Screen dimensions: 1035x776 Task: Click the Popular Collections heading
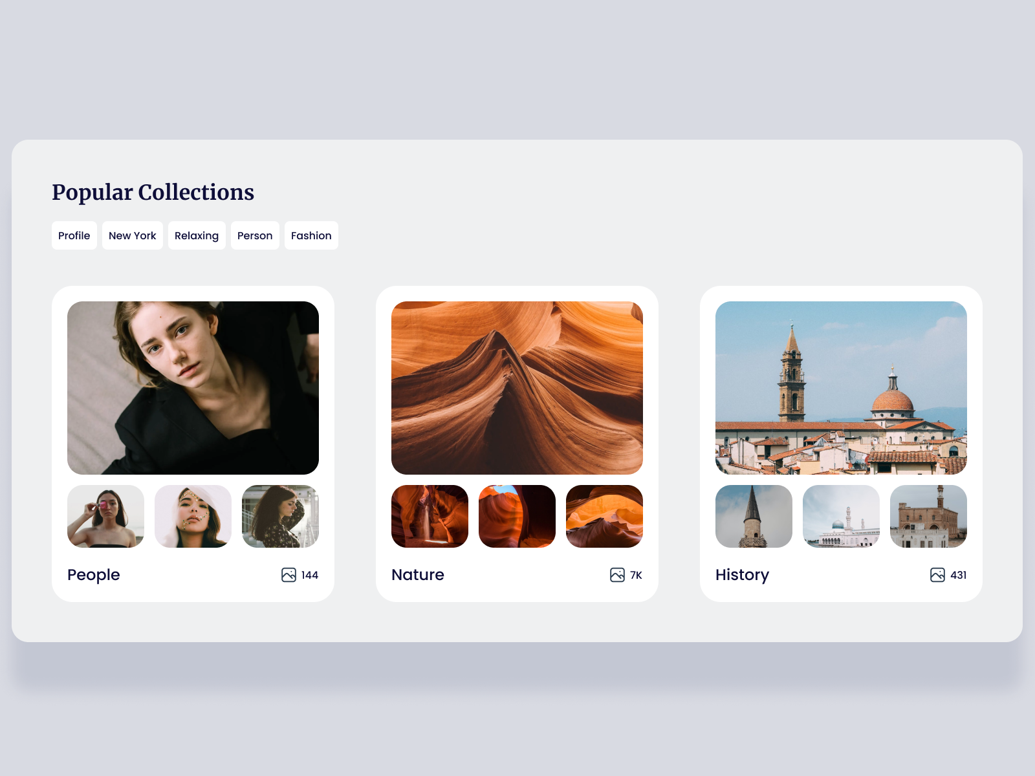tap(153, 192)
